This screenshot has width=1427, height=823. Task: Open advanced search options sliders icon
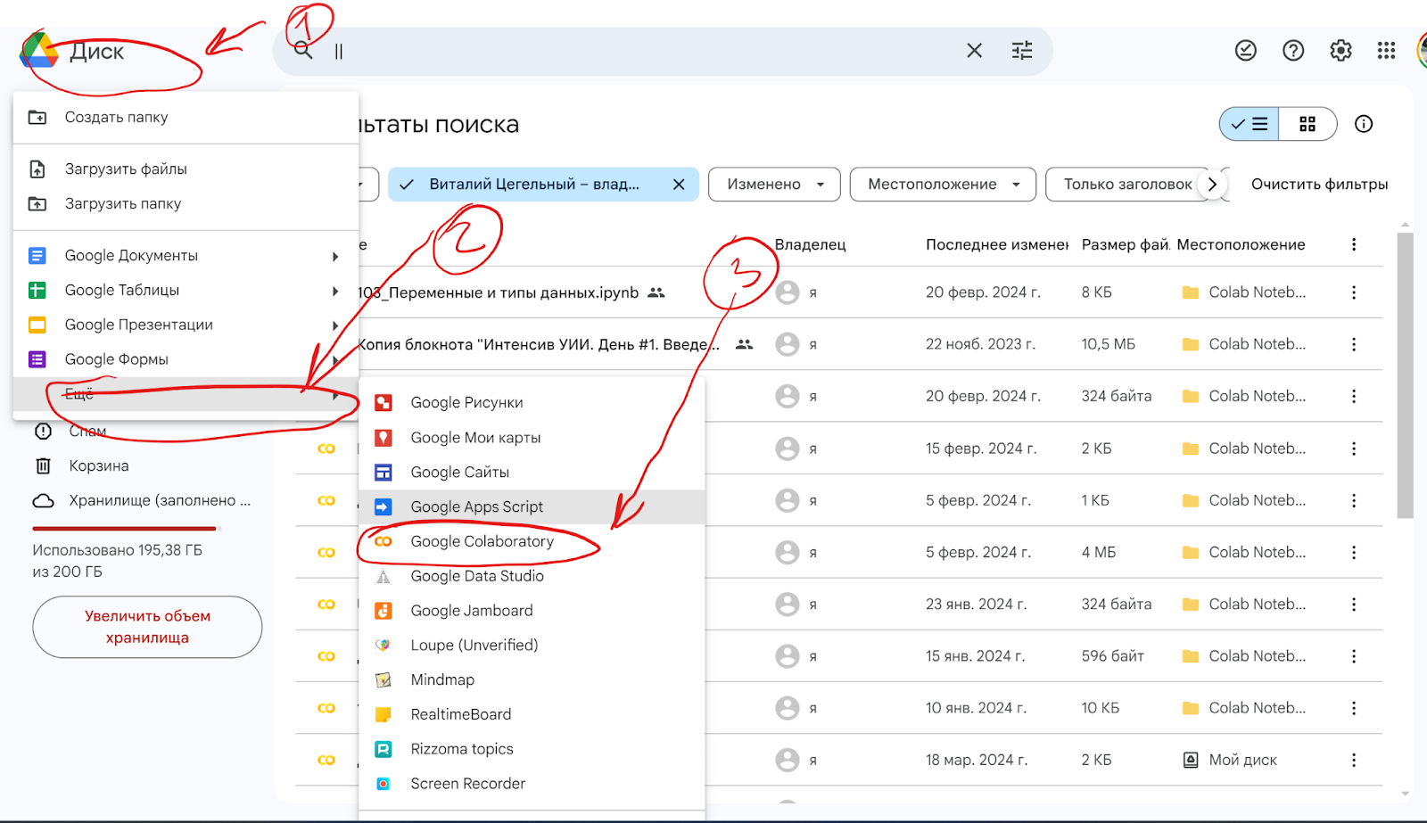pyautogui.click(x=1022, y=51)
